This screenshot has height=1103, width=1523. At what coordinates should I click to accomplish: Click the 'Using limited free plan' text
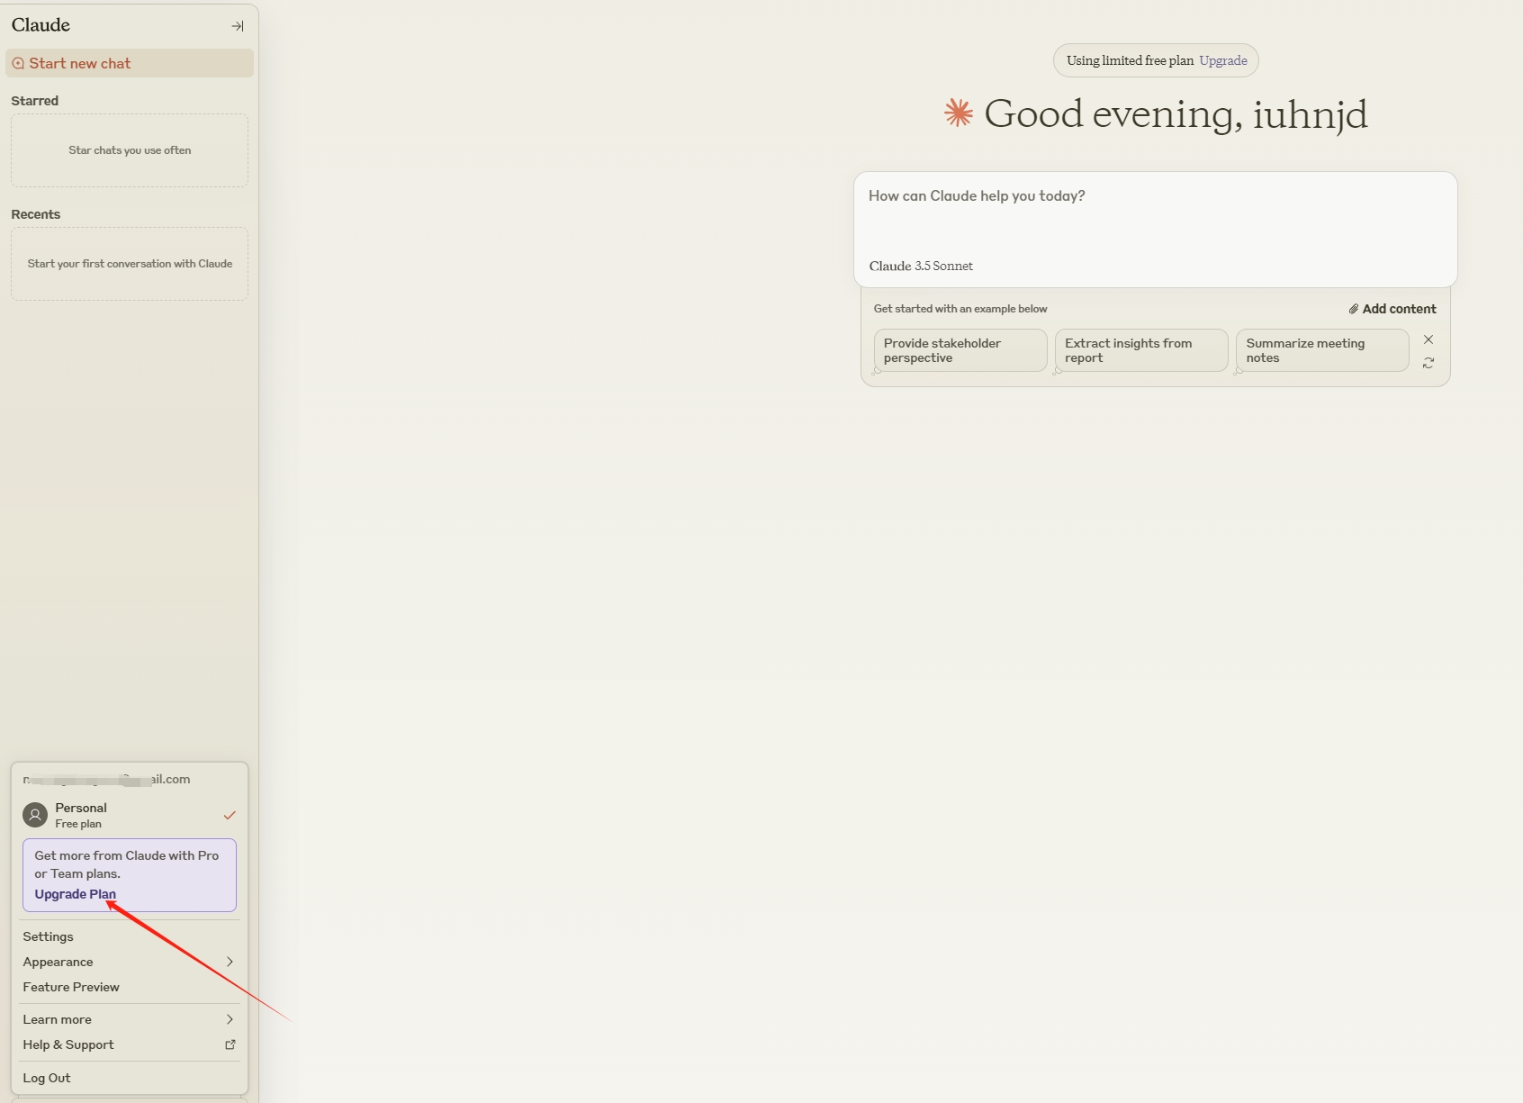[x=1130, y=61]
